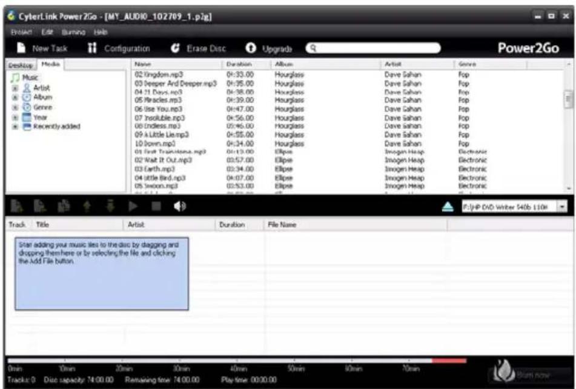Image resolution: width=576 pixels, height=389 pixels.
Task: Select the Year calendar icon
Action: [x=27, y=117]
